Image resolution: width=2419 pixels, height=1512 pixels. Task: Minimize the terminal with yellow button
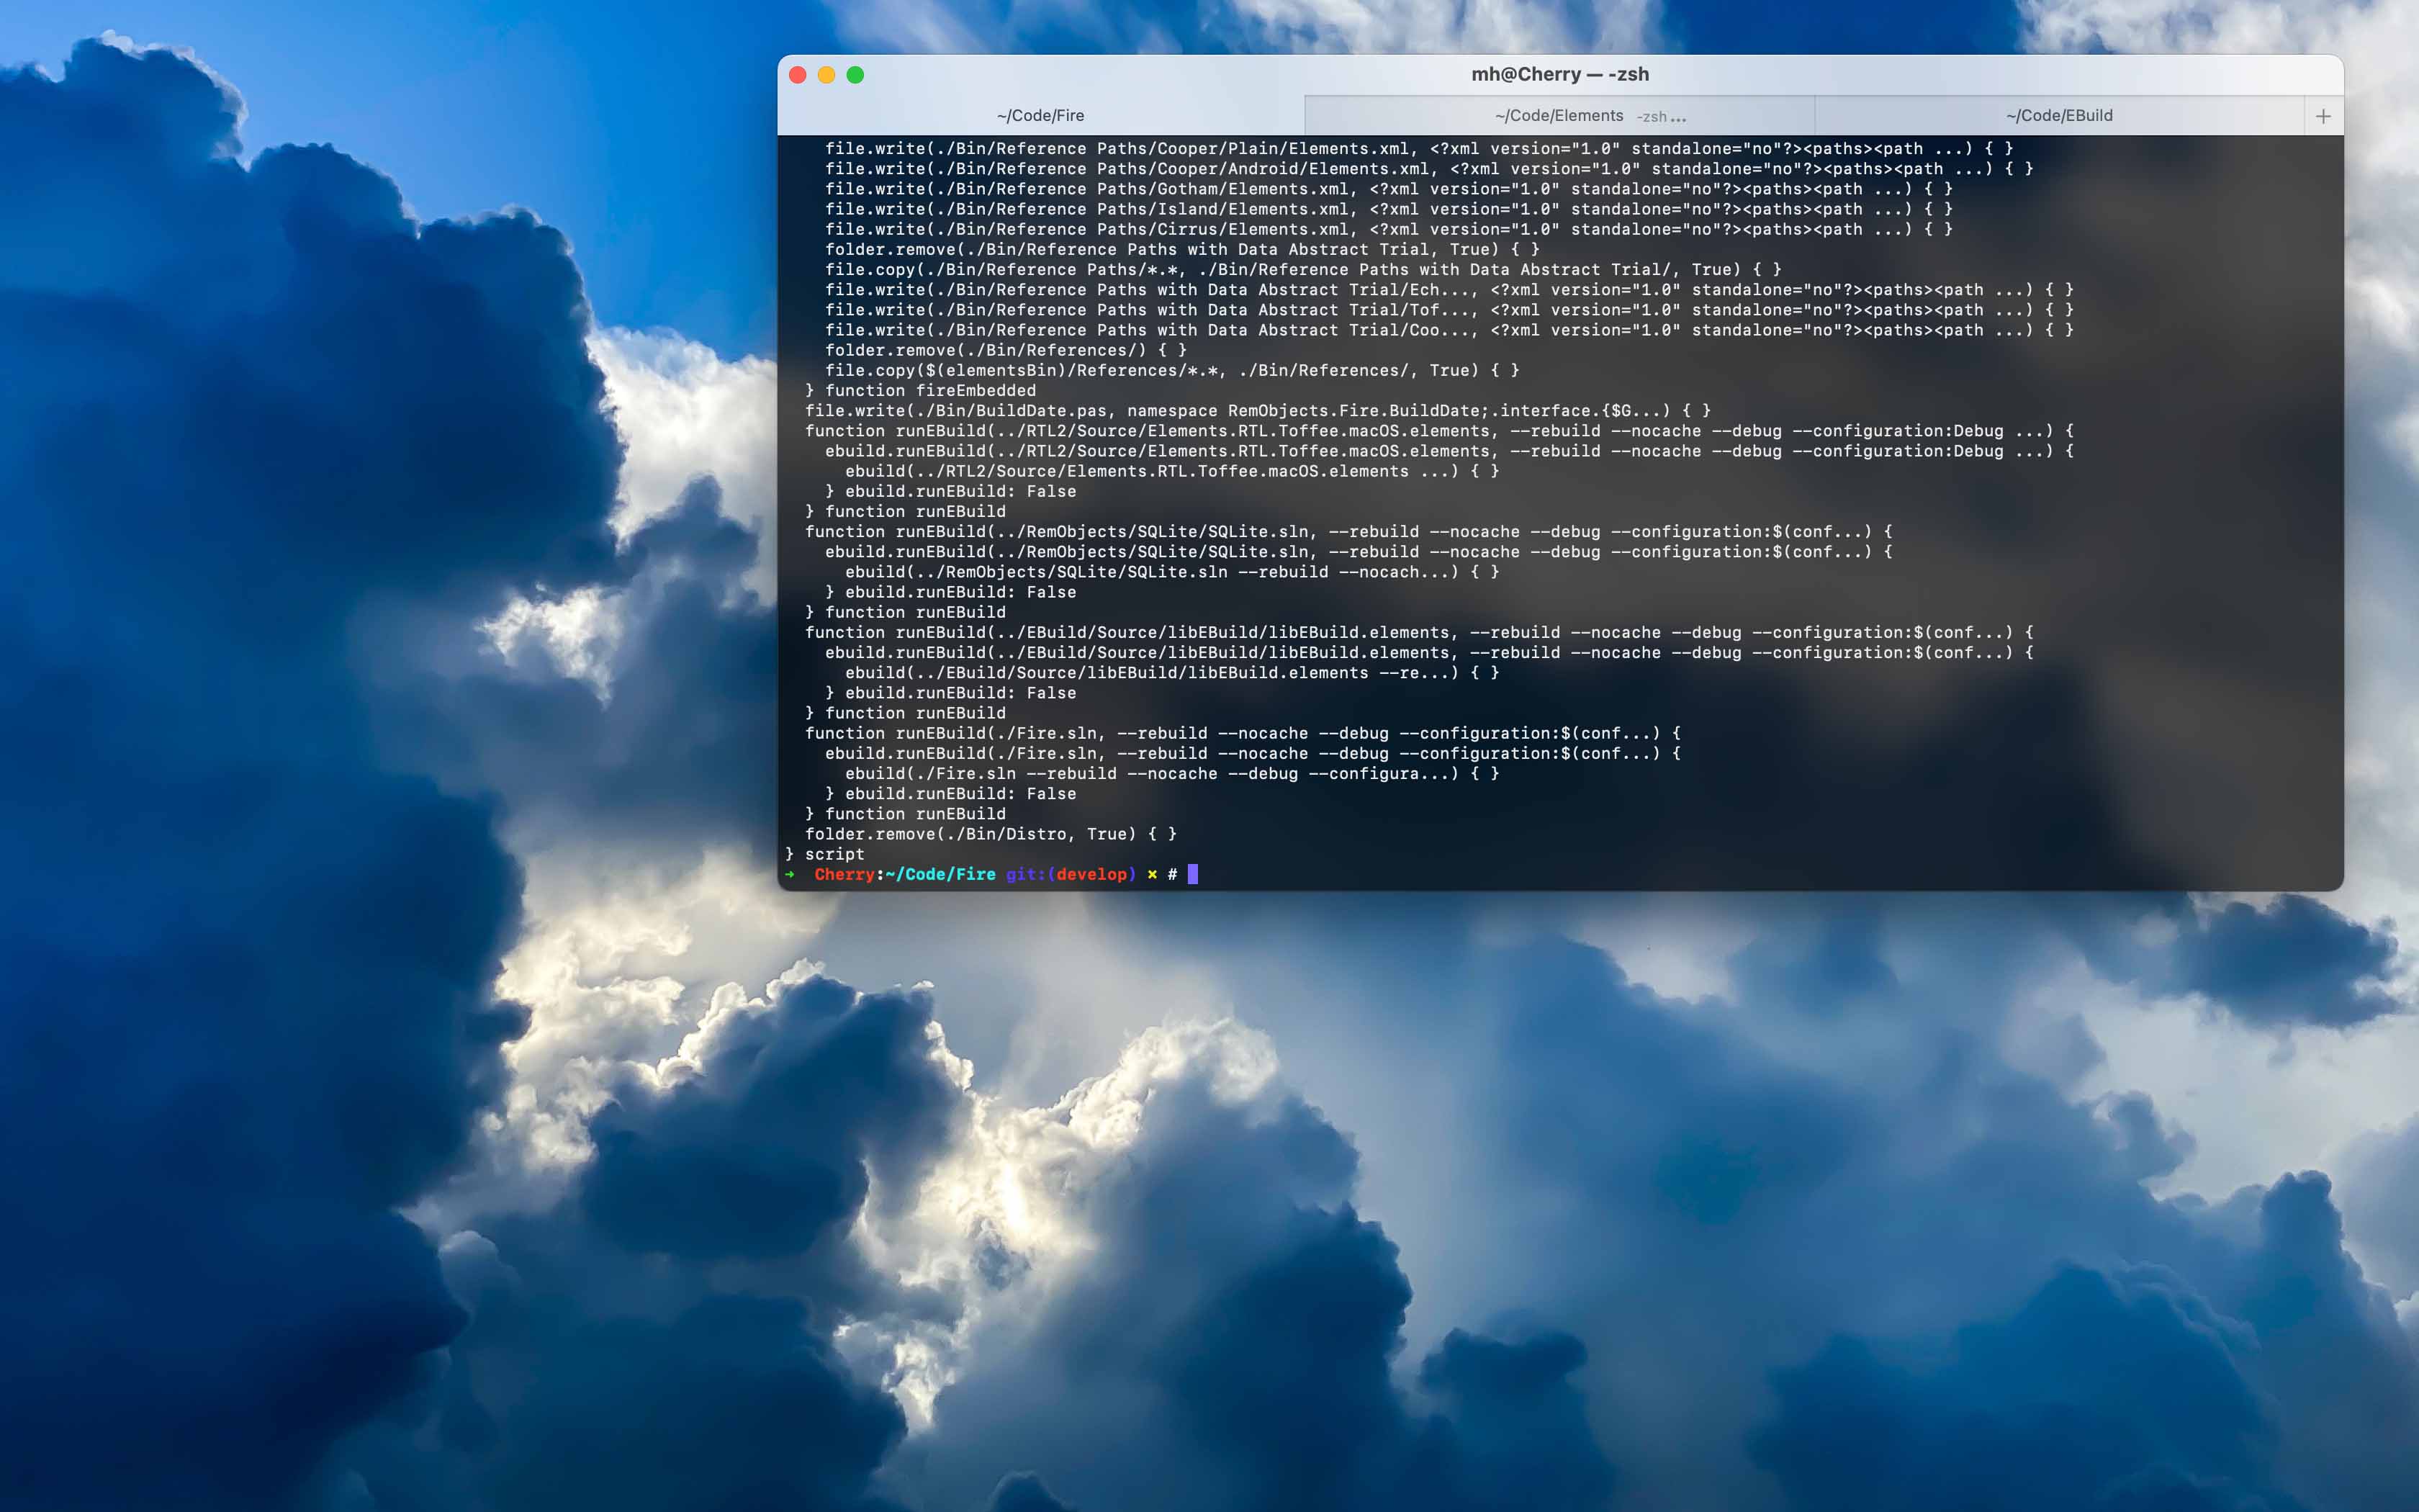[x=826, y=75]
